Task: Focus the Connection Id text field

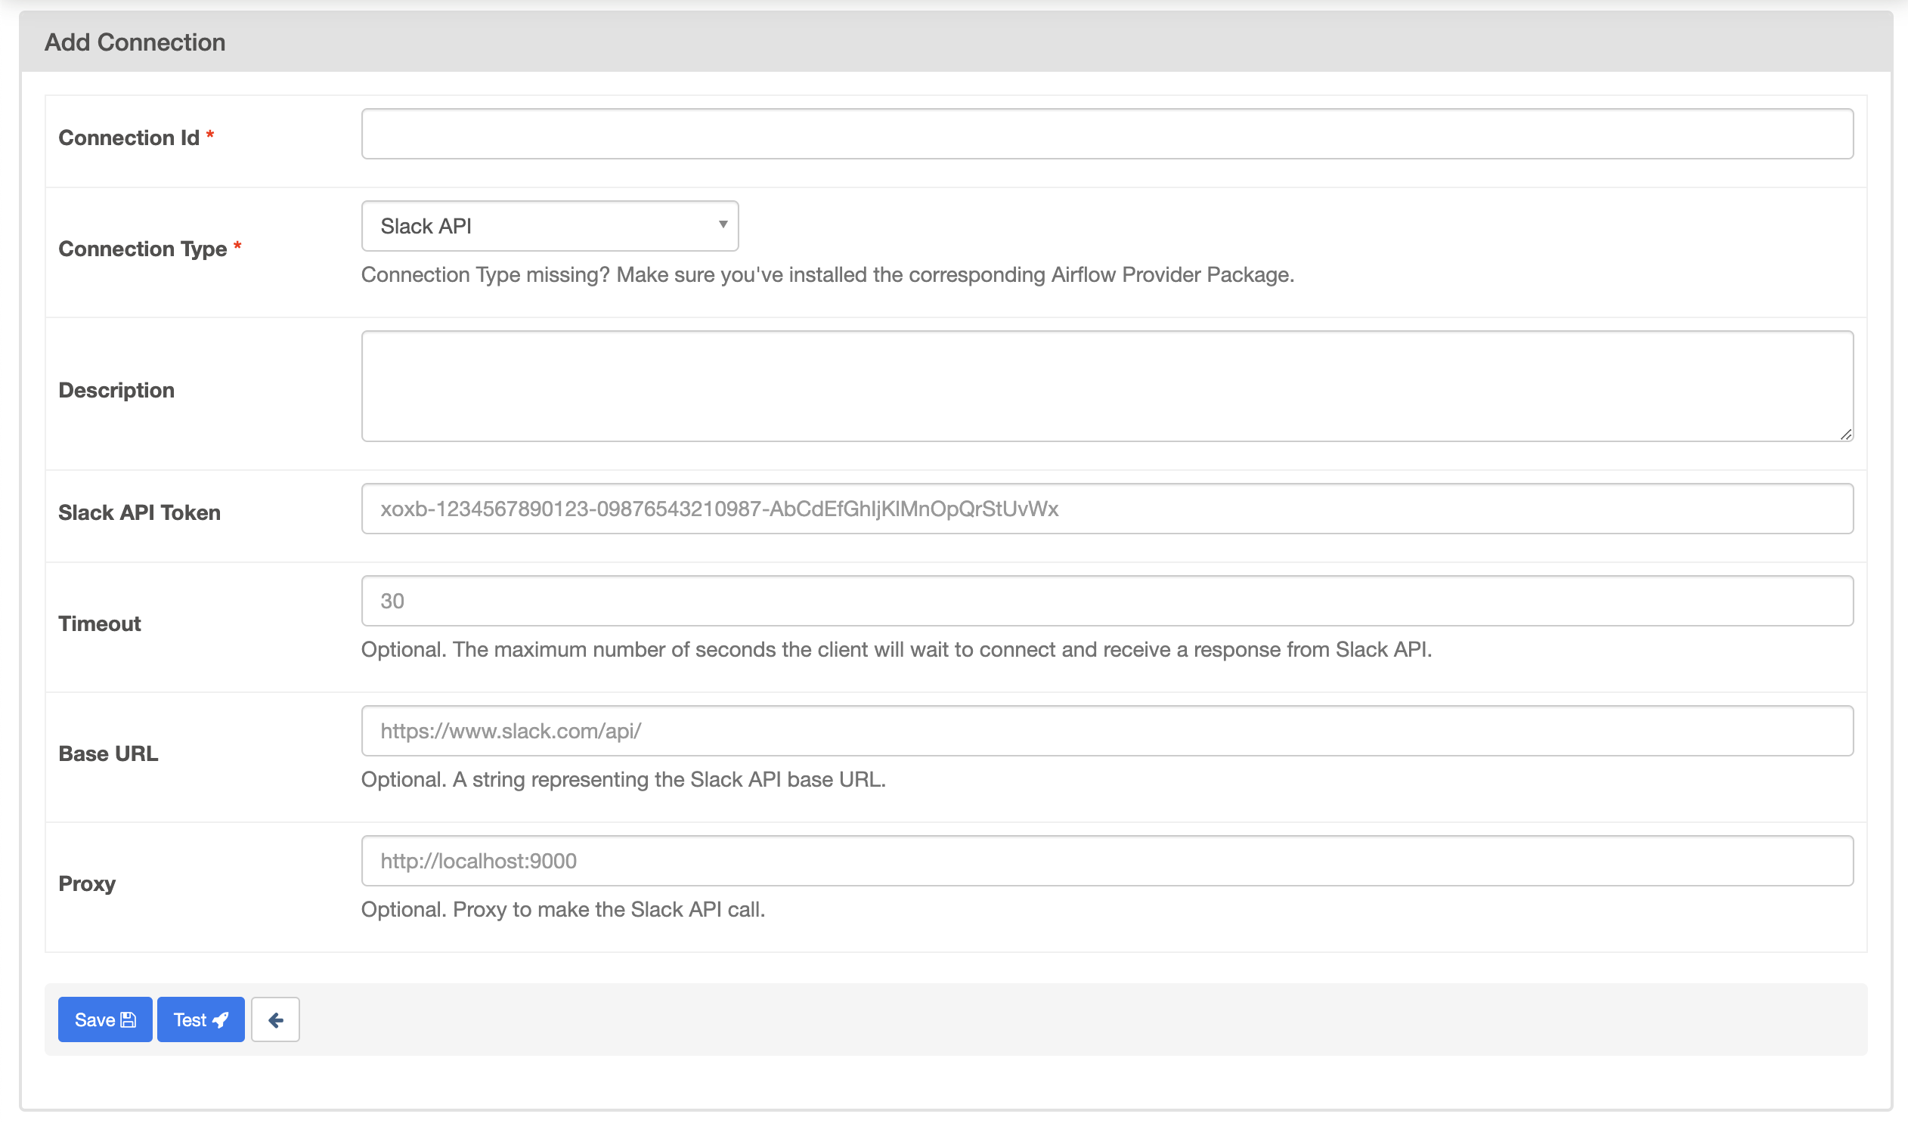Action: click(1107, 134)
